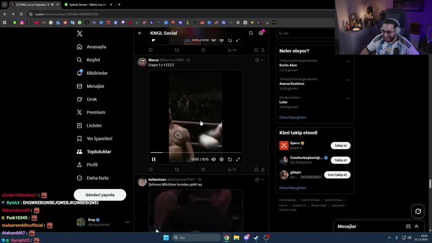Open Yer İşaretleri bookmarks
This screenshot has width=432, height=243.
(94, 139)
